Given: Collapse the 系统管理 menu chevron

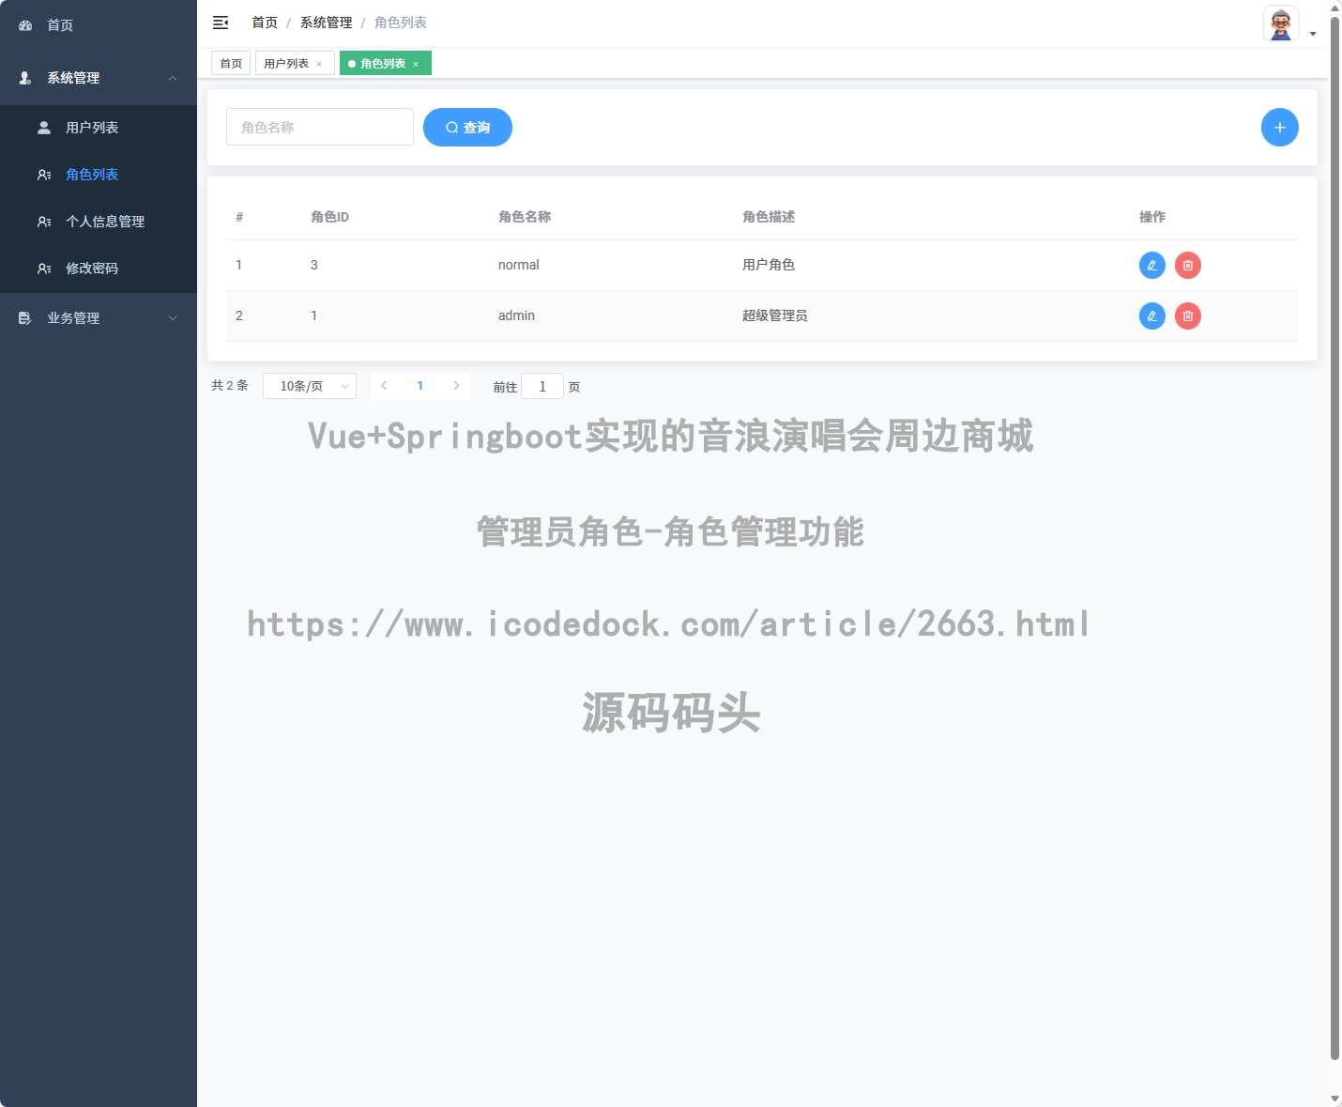Looking at the screenshot, I should point(173,78).
